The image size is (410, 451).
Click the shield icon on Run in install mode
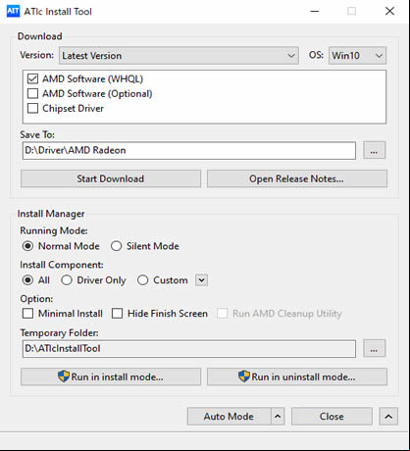[64, 376]
